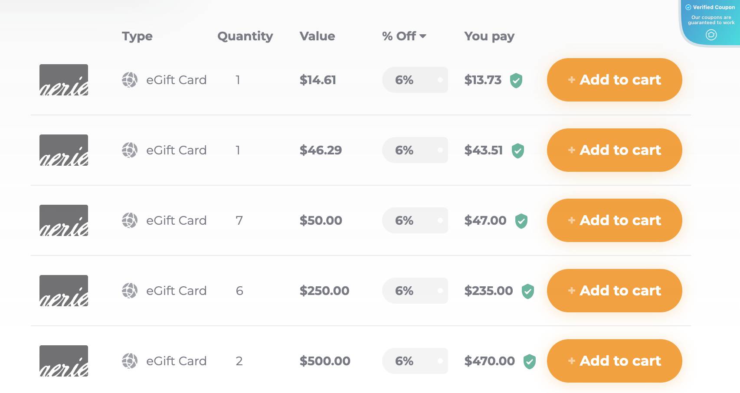Select the You pay column header
This screenshot has width=740, height=393.
coord(489,36)
